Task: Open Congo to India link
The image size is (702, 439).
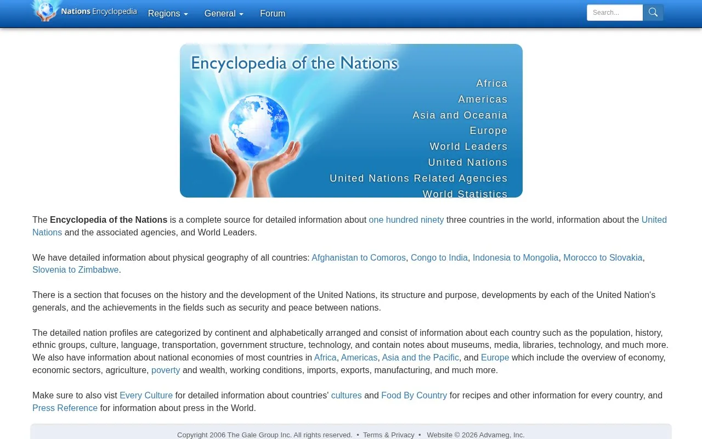Action: tap(439, 258)
